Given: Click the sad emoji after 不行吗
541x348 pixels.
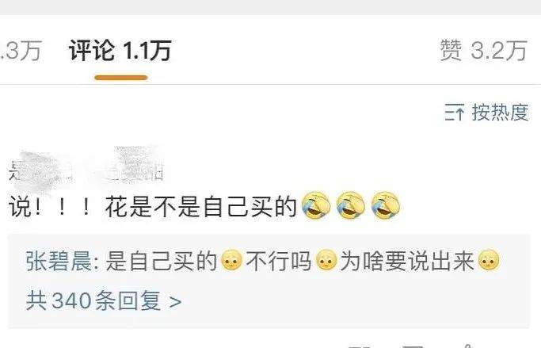Looking at the screenshot, I should tap(326, 261).
